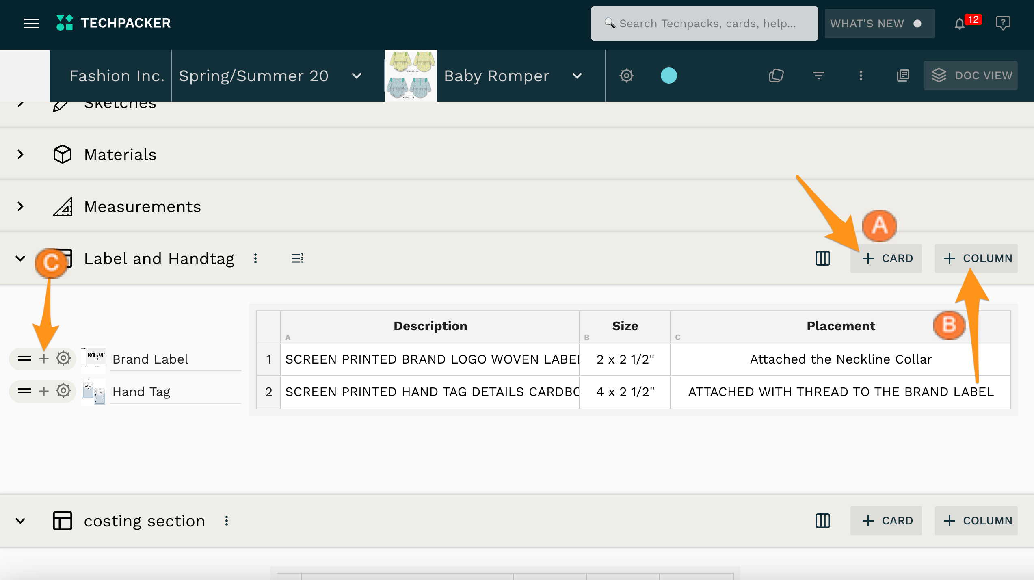Viewport: 1034px width, 580px height.
Task: Click the + CARD button in Label and Handtag
Action: coord(886,258)
